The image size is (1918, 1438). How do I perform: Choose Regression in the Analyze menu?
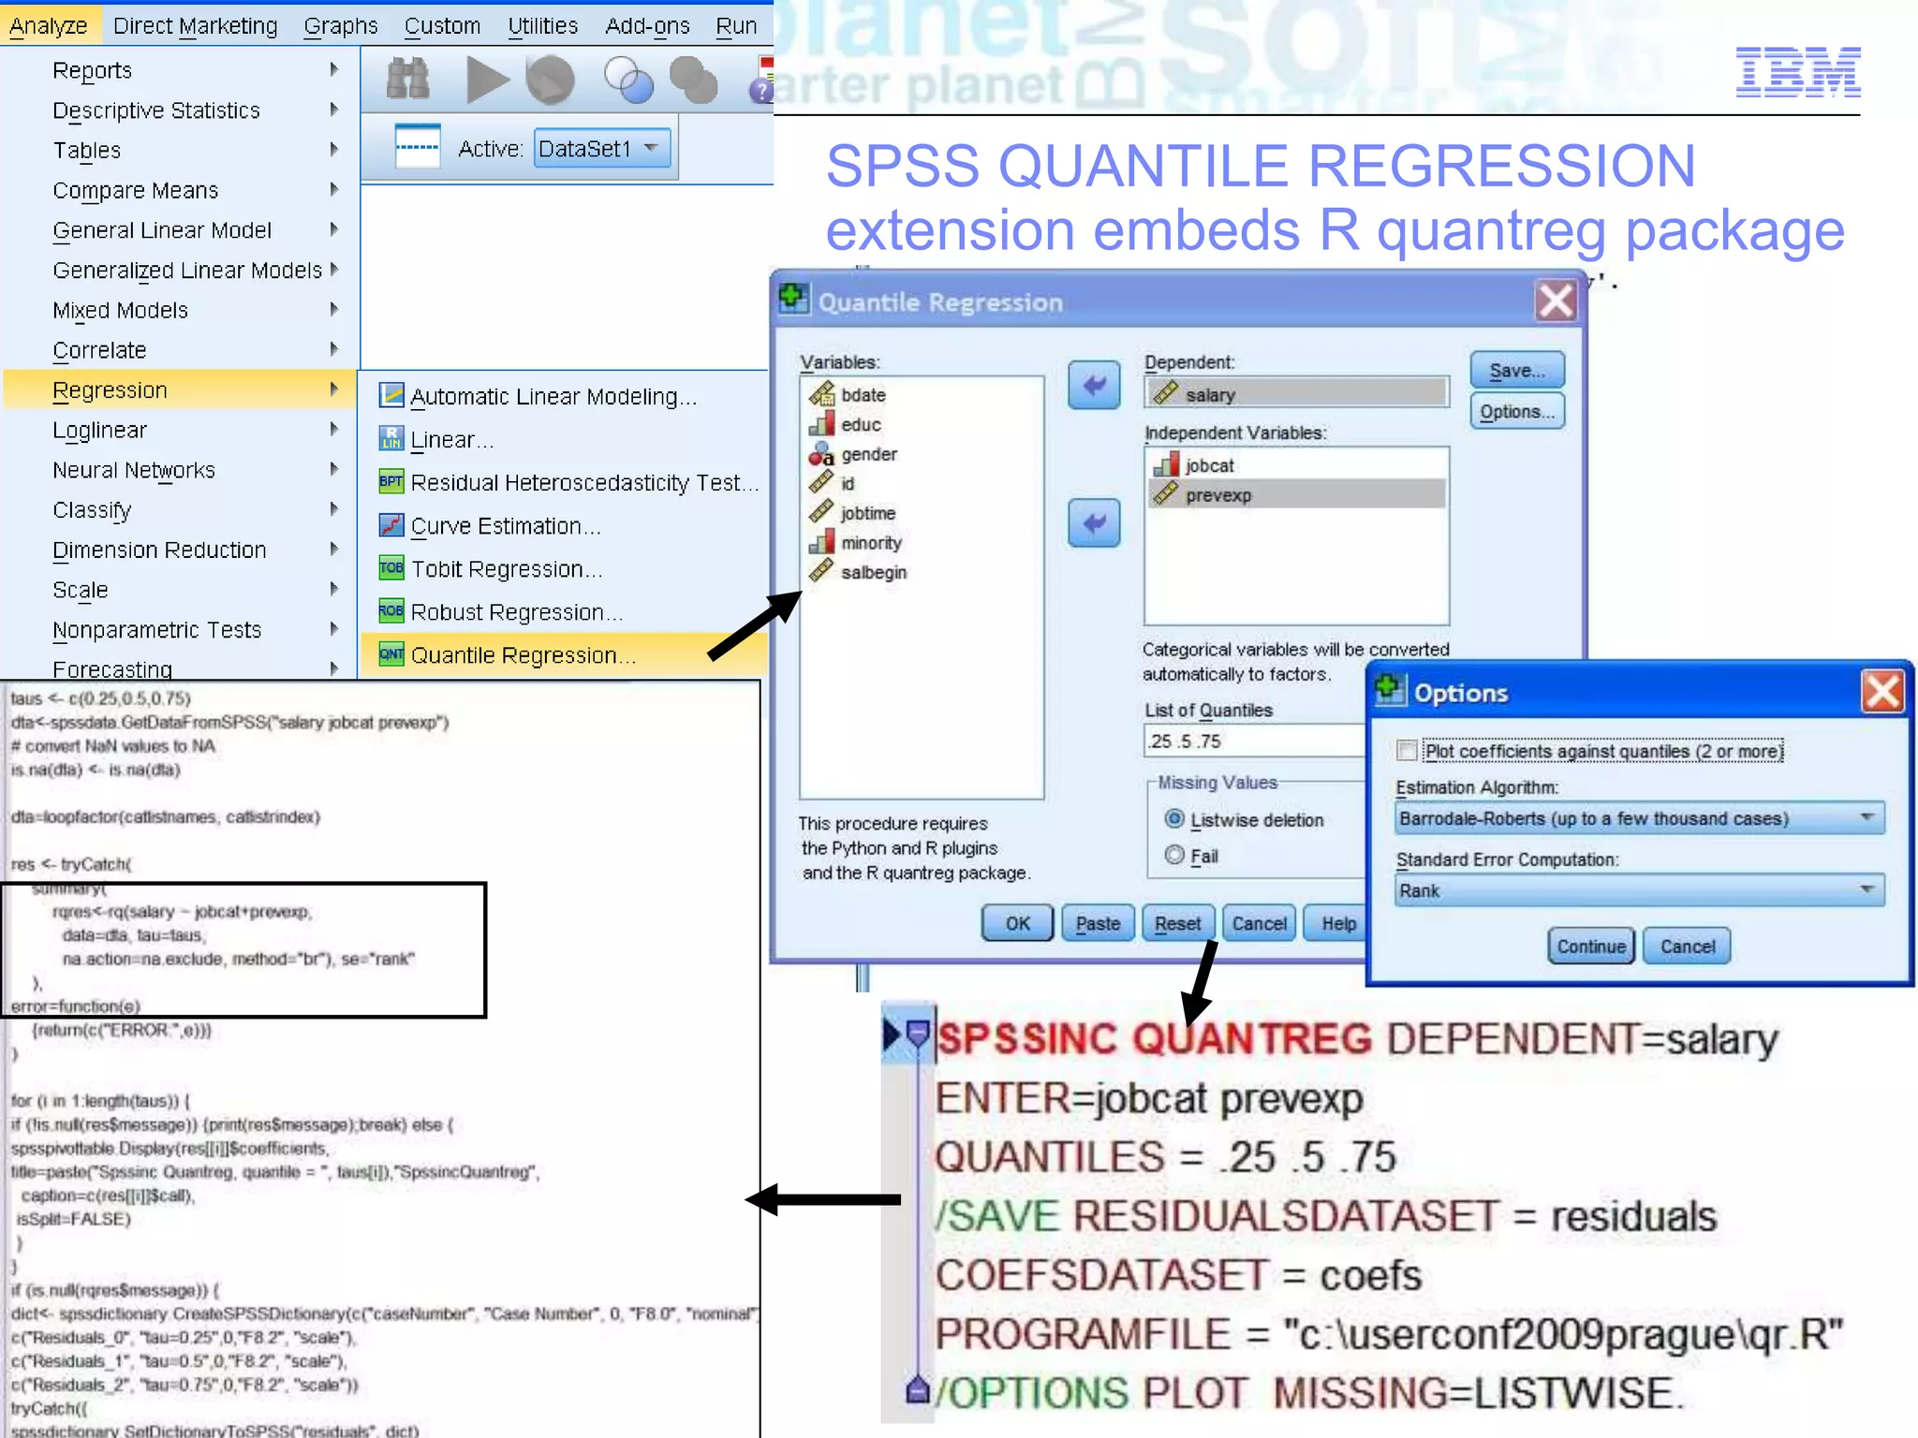pyautogui.click(x=180, y=390)
